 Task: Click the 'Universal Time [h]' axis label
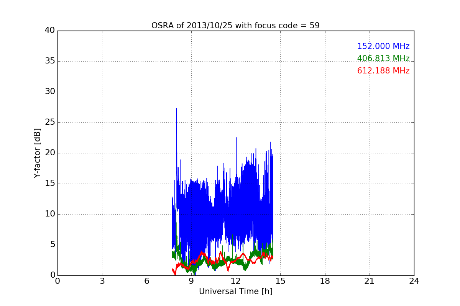pos(235,291)
